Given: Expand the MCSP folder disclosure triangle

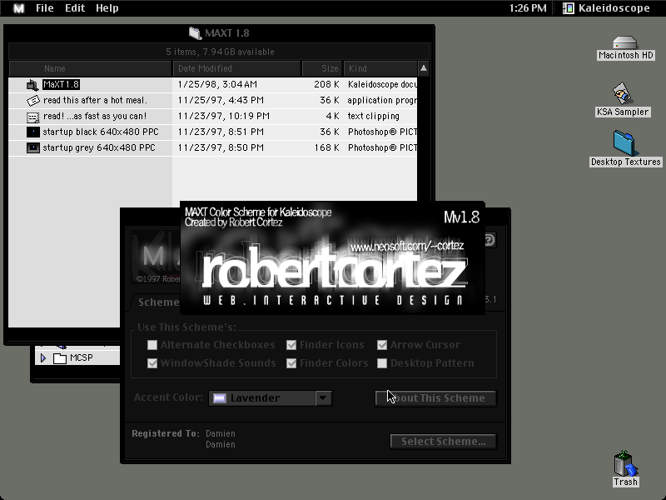Looking at the screenshot, I should (43, 358).
